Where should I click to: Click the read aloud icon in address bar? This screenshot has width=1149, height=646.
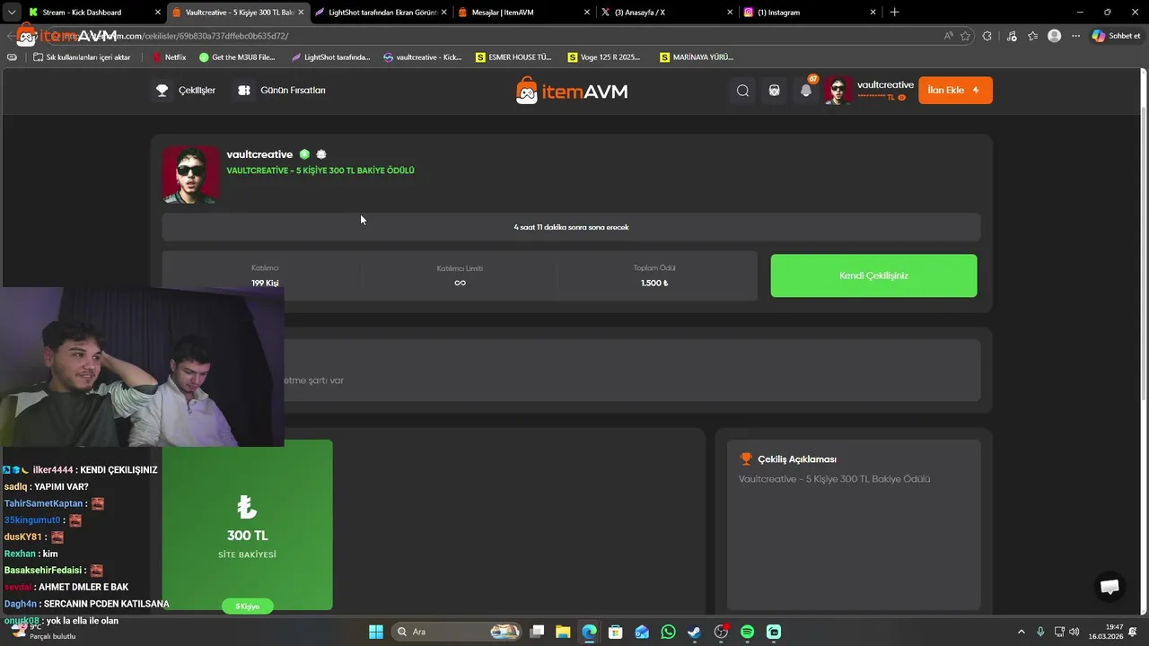949,36
